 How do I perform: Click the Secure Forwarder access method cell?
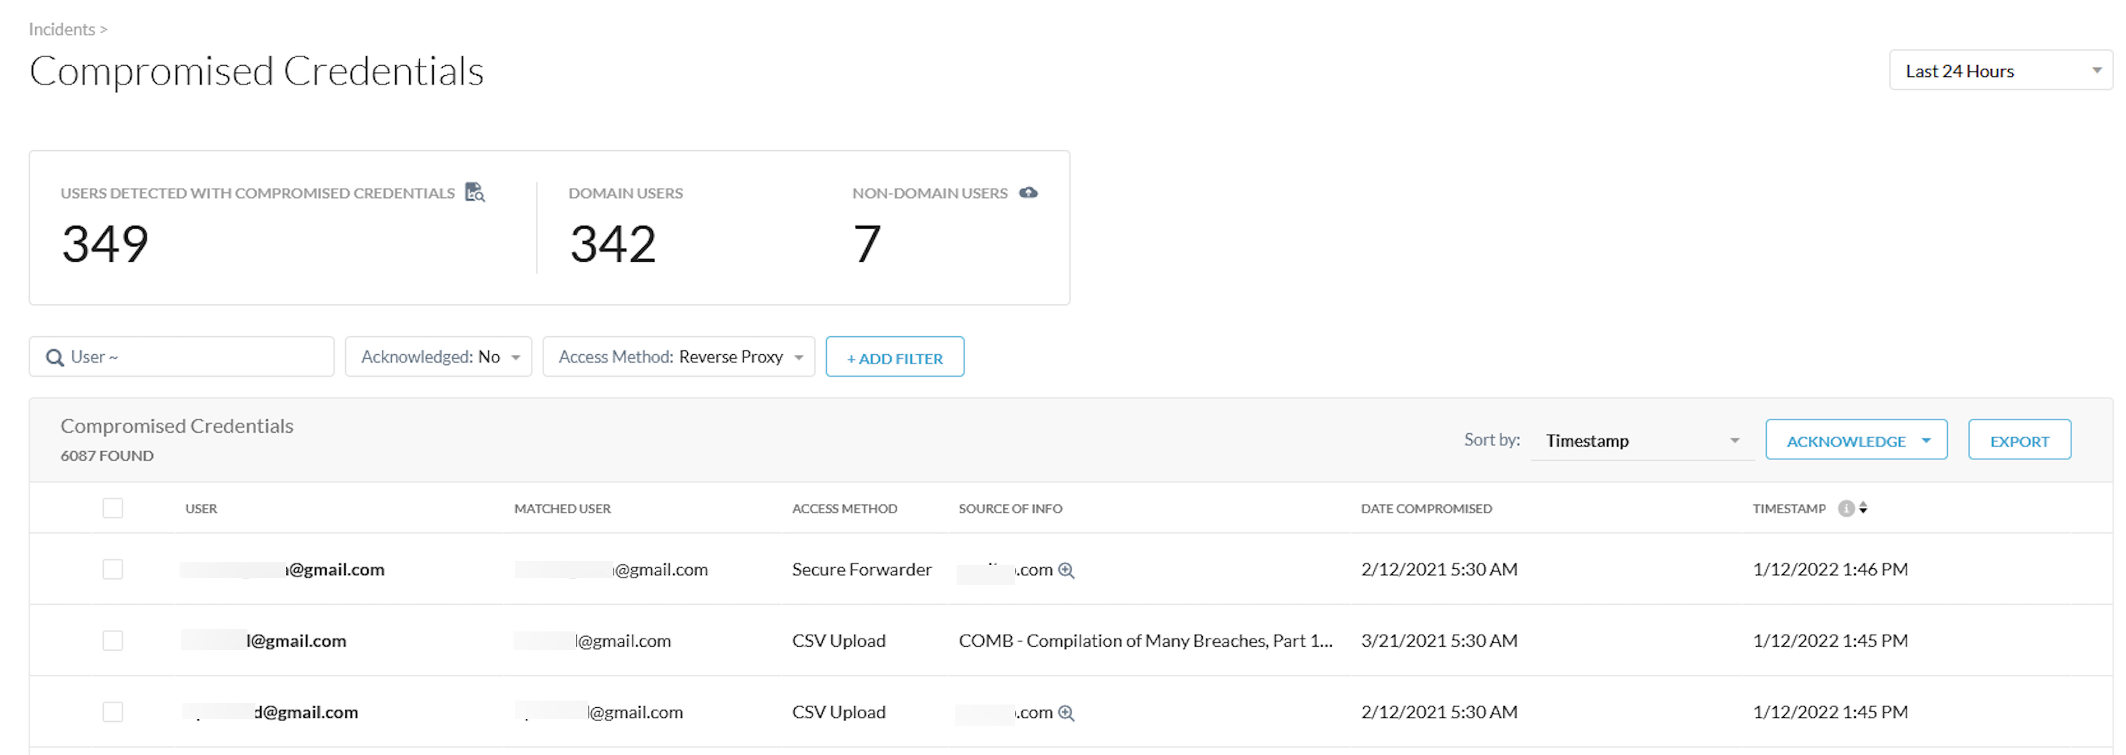[861, 570]
